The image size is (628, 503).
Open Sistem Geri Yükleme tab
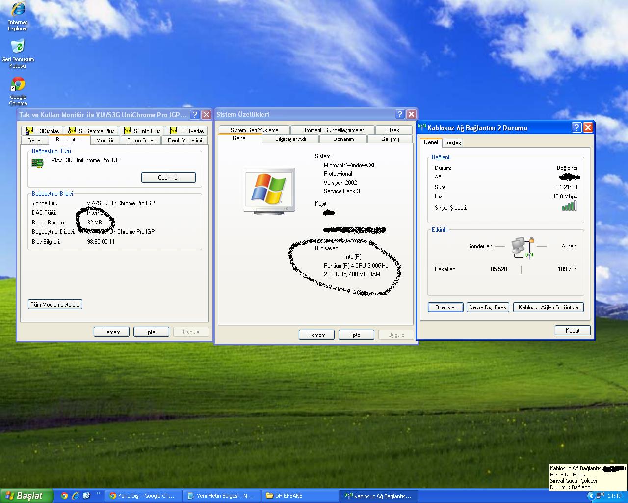point(254,130)
